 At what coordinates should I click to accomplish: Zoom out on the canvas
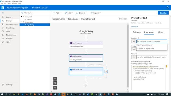tap(55, 83)
